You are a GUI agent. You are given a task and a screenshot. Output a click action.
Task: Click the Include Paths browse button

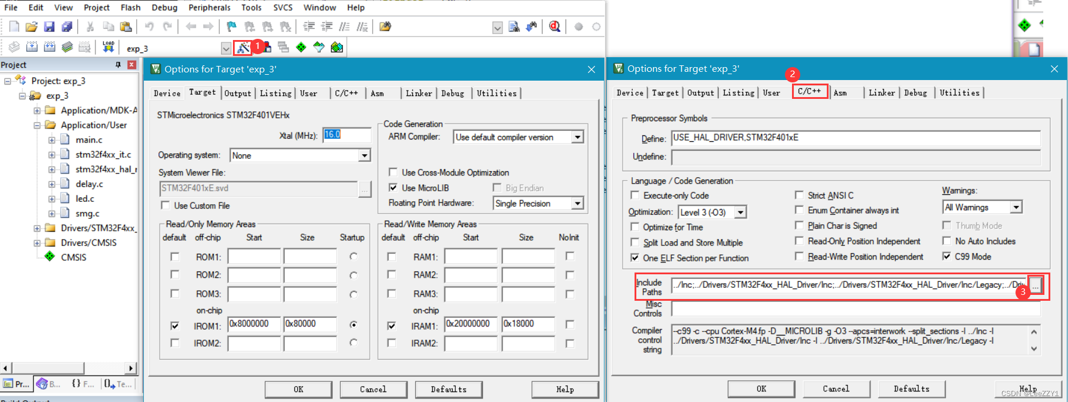pyautogui.click(x=1036, y=285)
